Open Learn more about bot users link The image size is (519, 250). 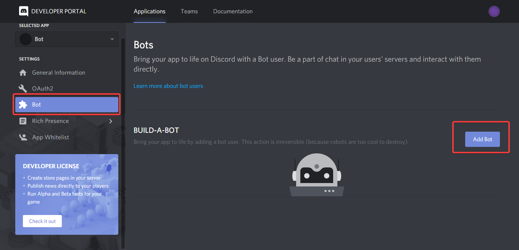point(168,86)
